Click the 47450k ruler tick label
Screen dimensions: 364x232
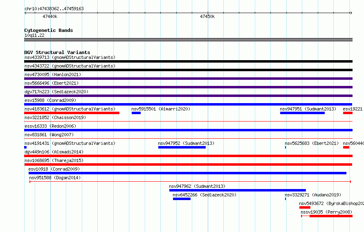point(207,16)
